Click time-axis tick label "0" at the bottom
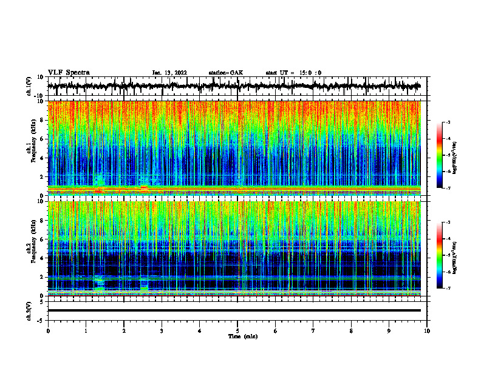This screenshot has height=371, width=481. [x=48, y=331]
